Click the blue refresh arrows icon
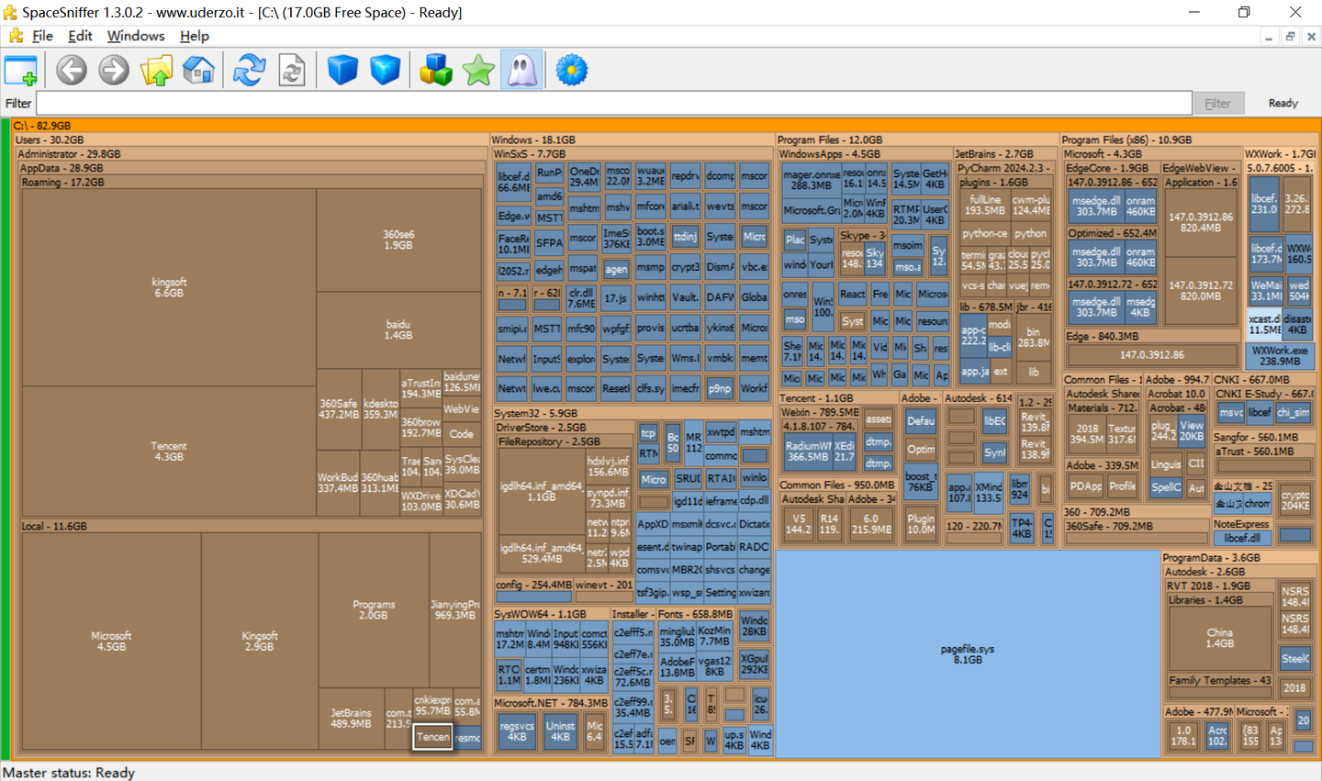This screenshot has width=1322, height=781. (x=249, y=71)
